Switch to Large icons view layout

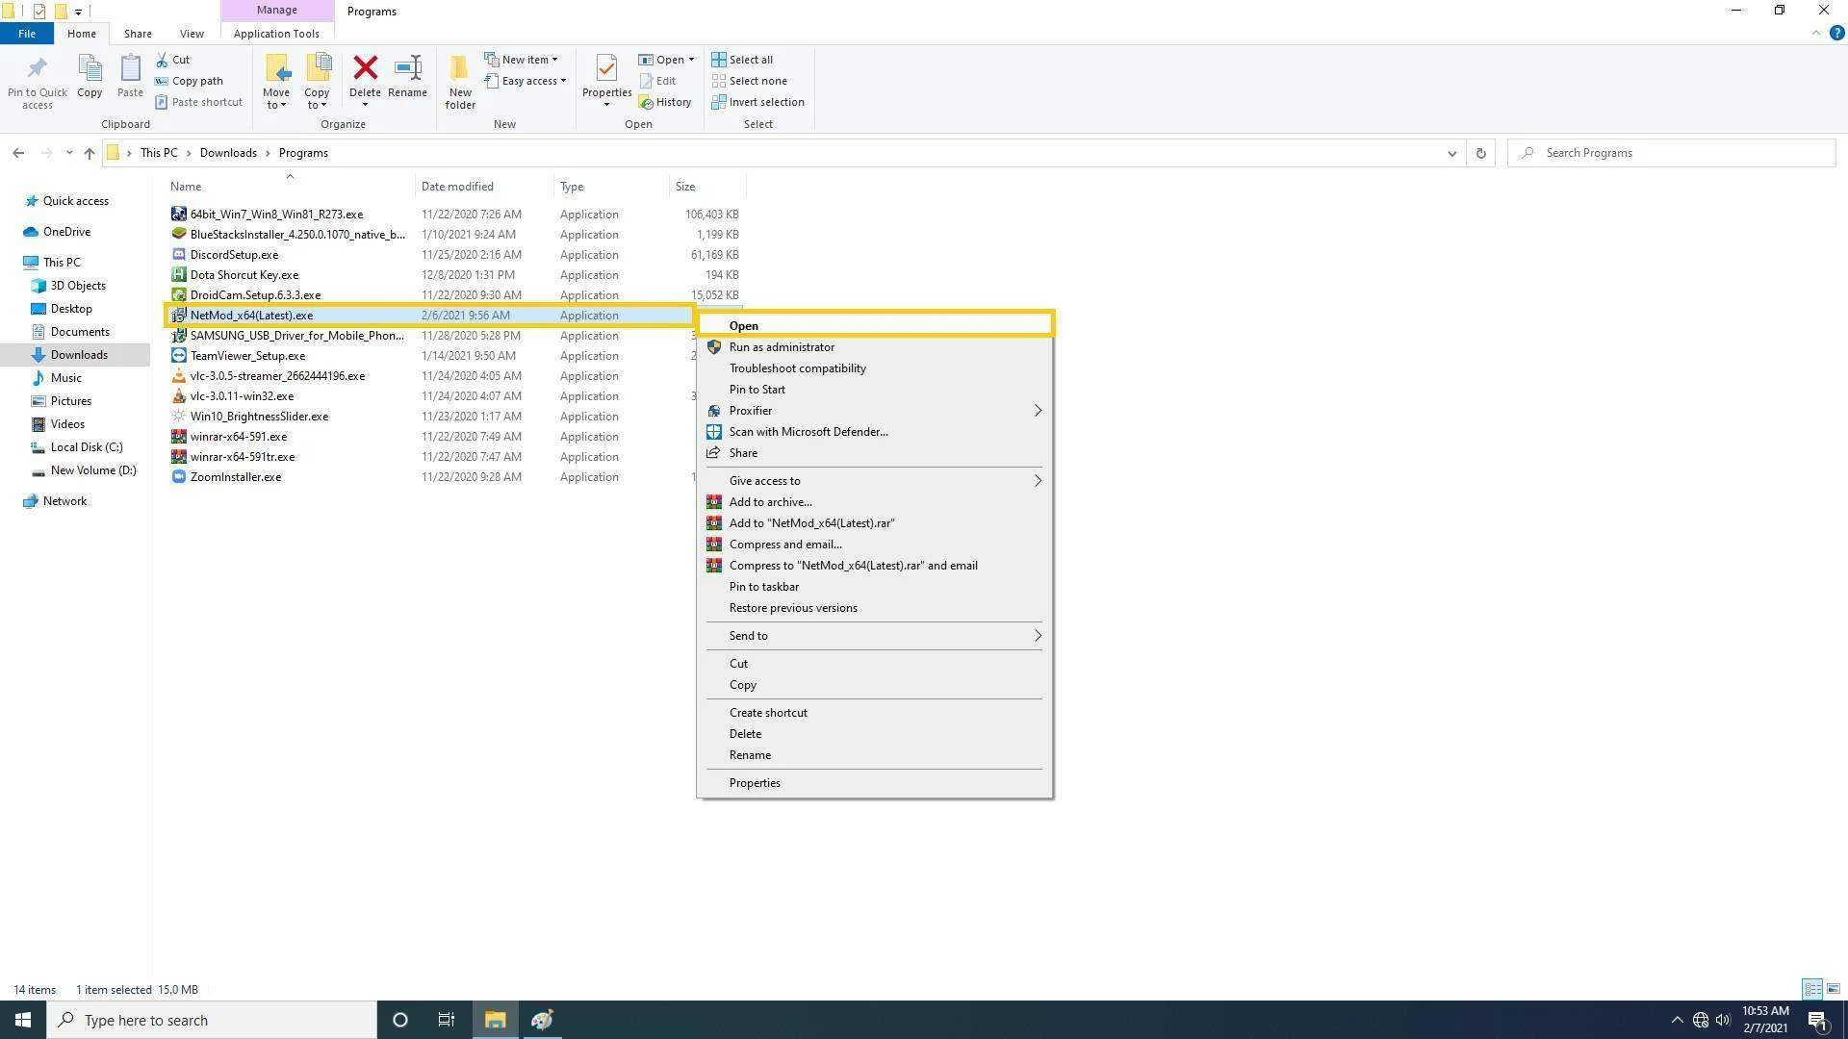1834,989
